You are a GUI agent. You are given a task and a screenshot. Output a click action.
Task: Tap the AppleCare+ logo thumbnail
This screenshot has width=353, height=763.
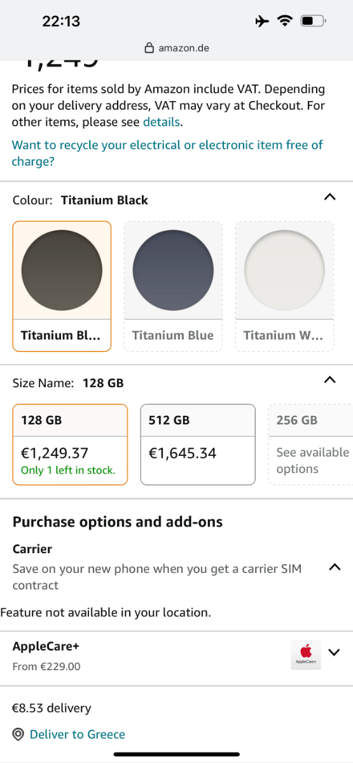click(x=306, y=654)
